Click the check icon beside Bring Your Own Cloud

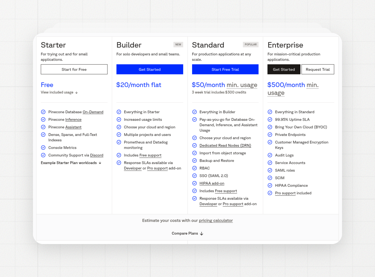[x=270, y=127]
